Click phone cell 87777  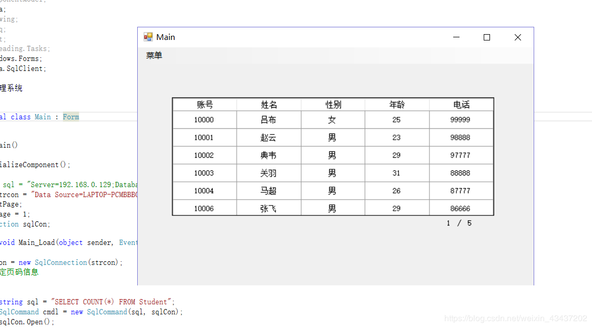(x=461, y=191)
